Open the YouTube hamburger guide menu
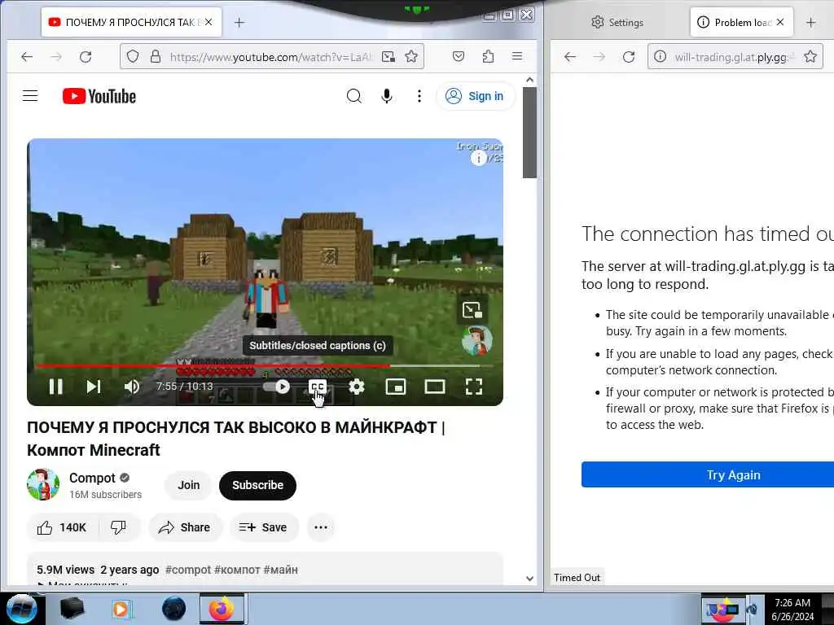 click(30, 96)
